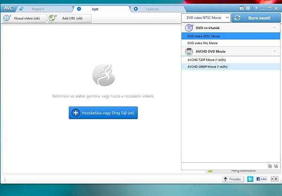
Task: Click the Burn most! button
Action: click(x=256, y=18)
